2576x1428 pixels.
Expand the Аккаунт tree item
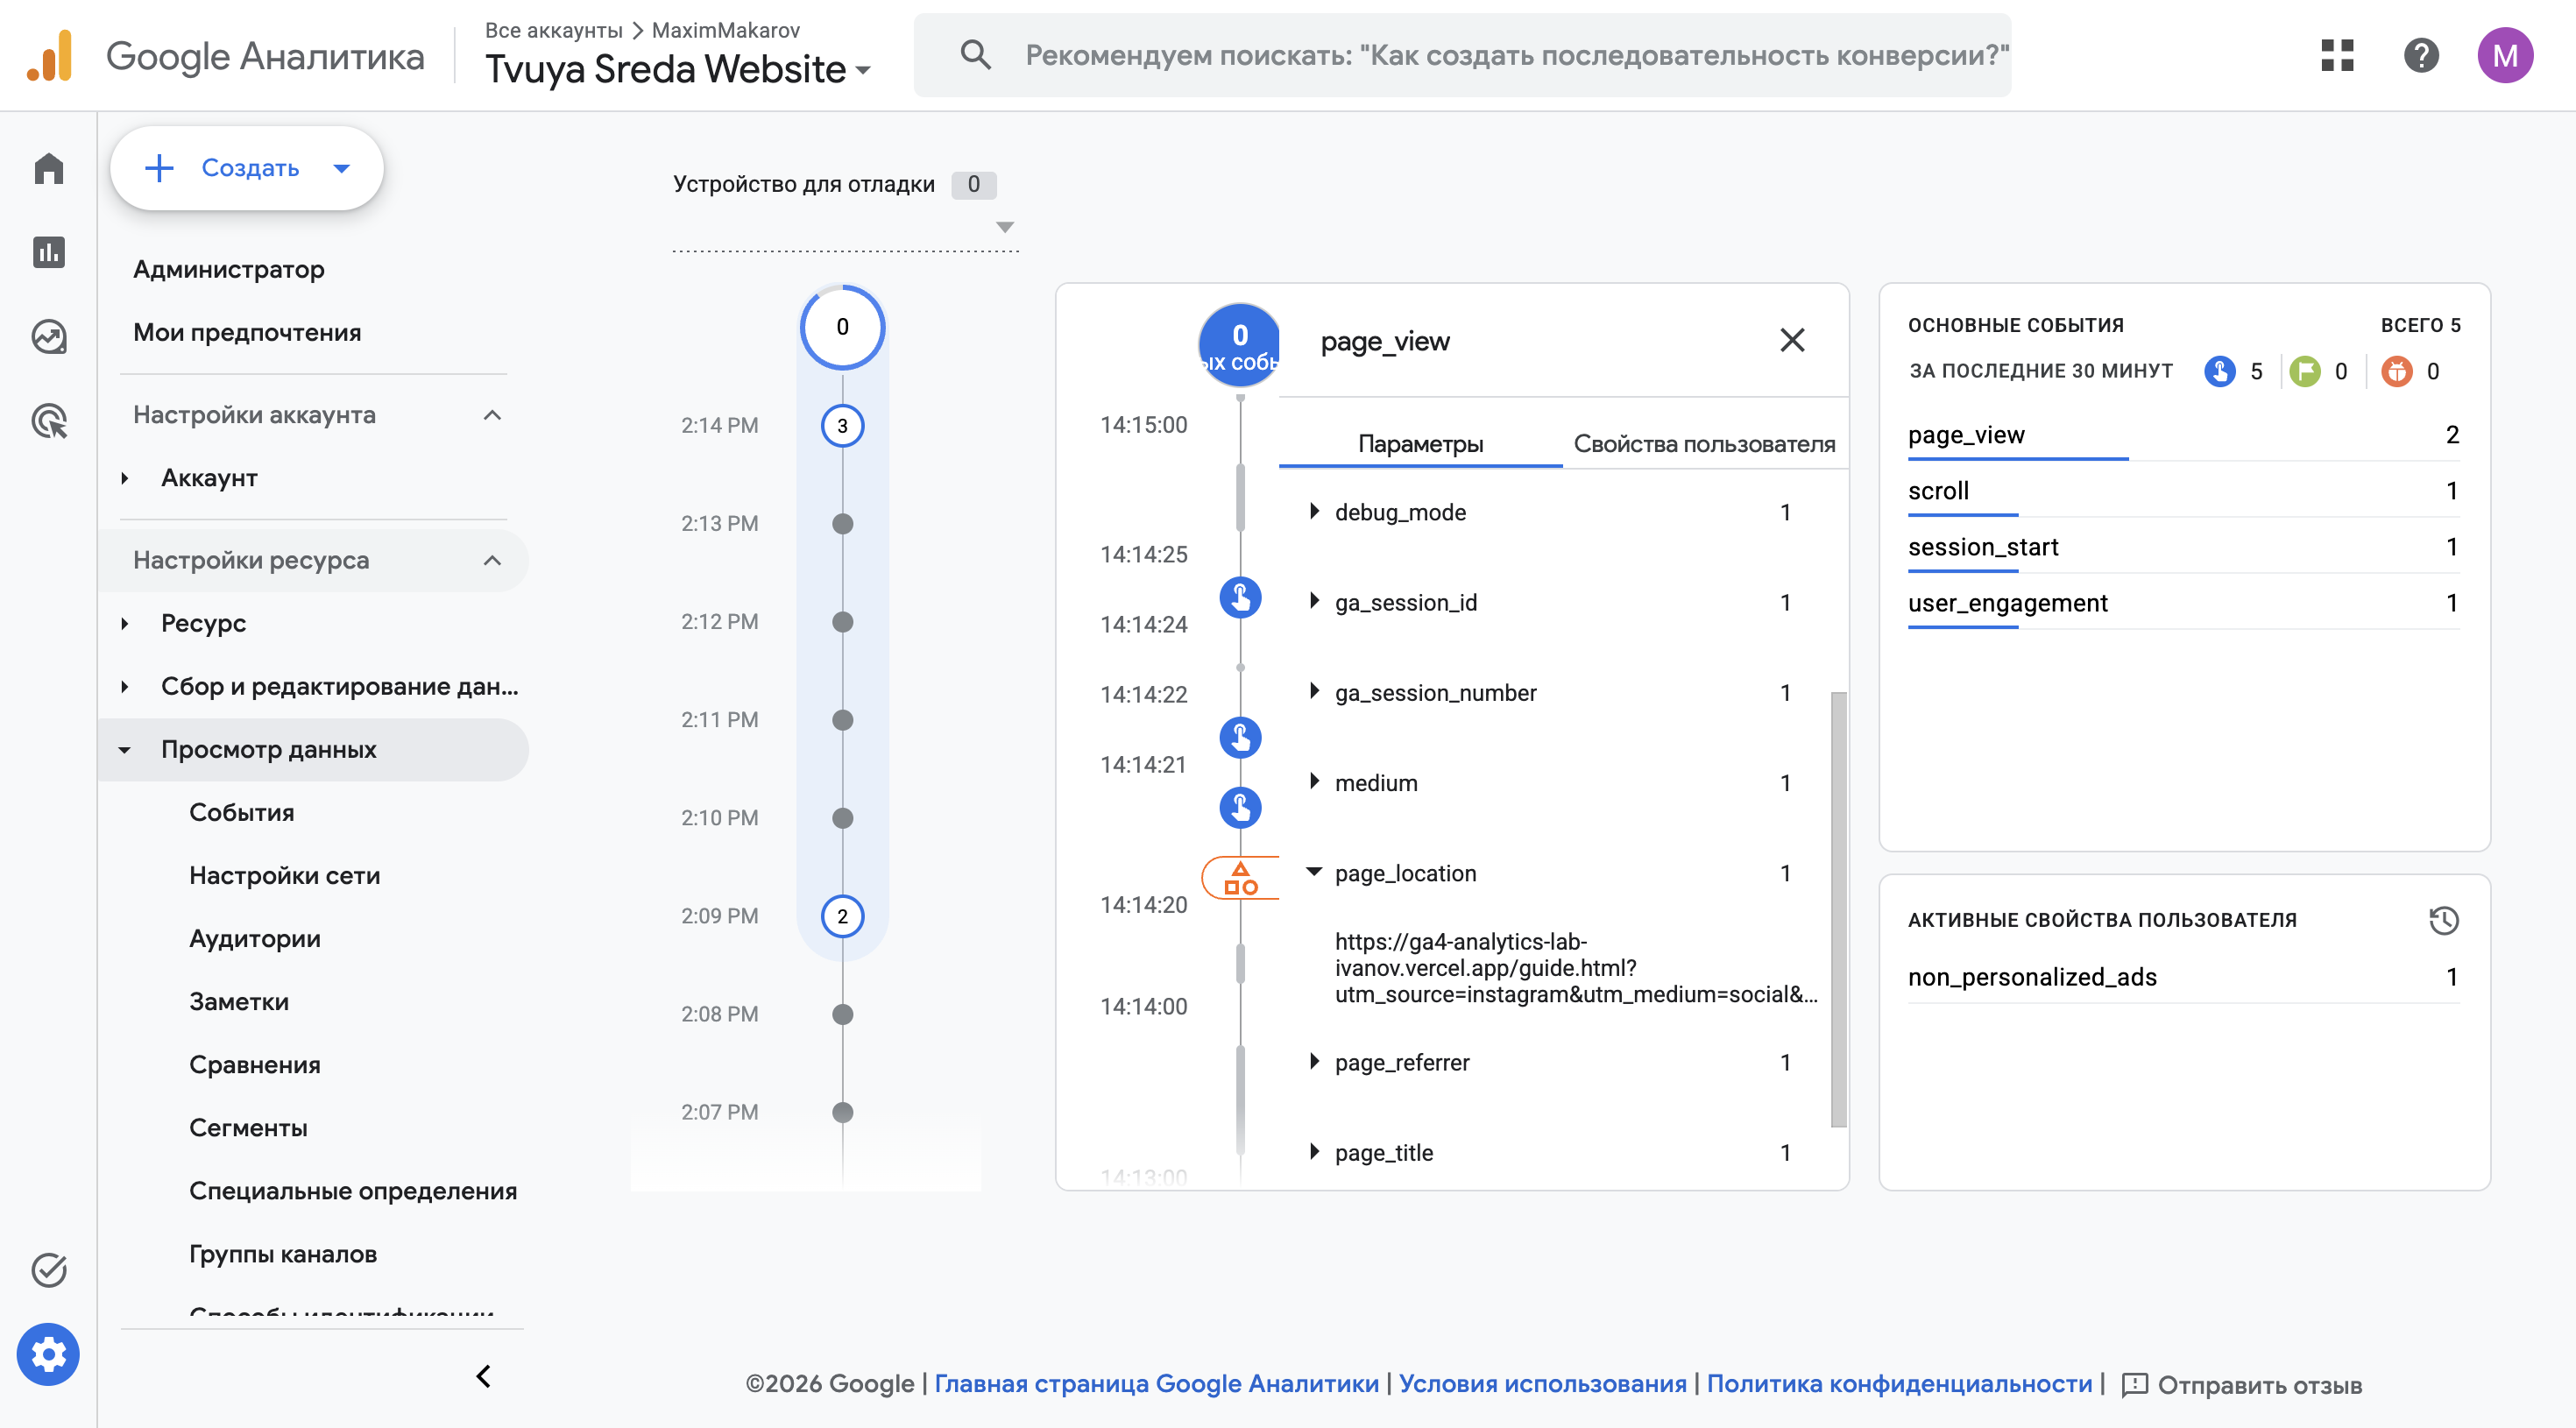124,478
